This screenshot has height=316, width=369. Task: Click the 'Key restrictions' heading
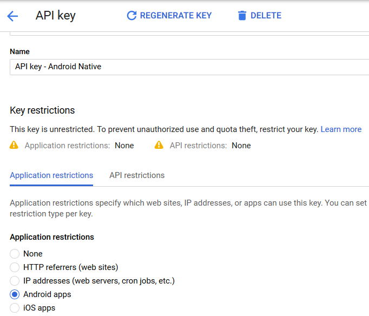[x=42, y=110]
